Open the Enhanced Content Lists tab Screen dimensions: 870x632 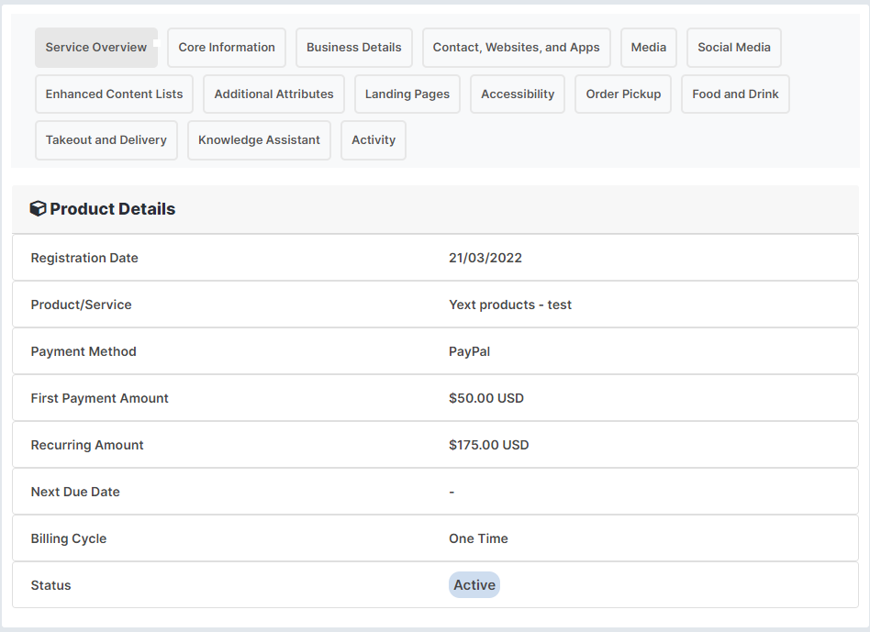[x=113, y=94]
